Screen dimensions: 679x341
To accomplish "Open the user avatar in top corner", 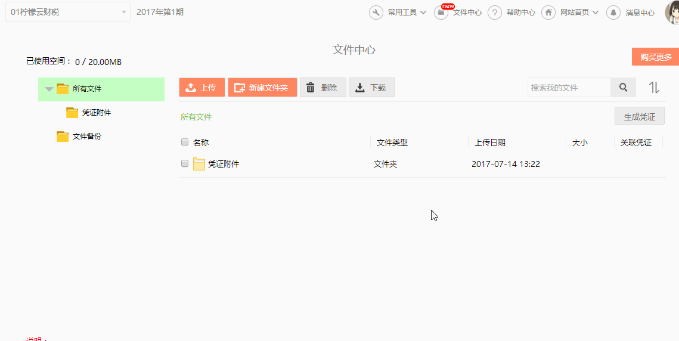I will (x=672, y=13).
